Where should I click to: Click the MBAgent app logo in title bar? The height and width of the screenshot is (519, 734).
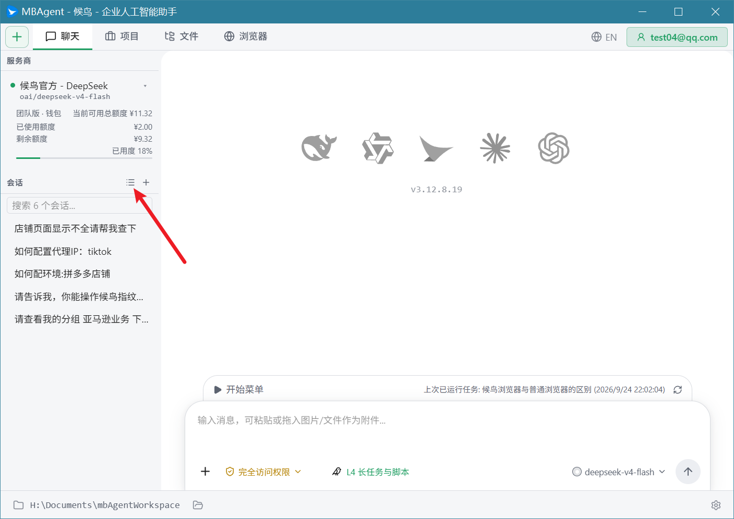pyautogui.click(x=11, y=11)
